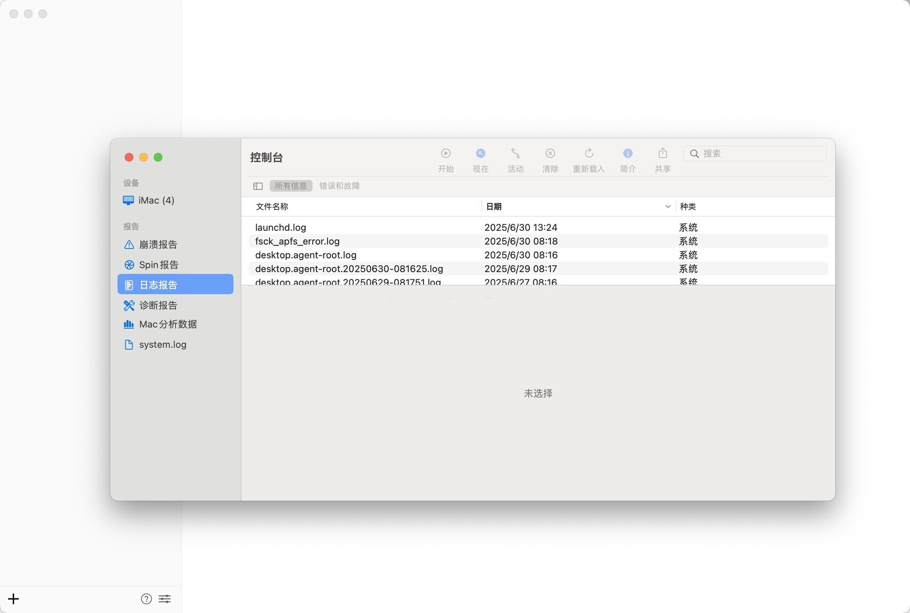Open Mac分析数据 in the sidebar
This screenshot has width=910, height=613.
[x=175, y=325]
